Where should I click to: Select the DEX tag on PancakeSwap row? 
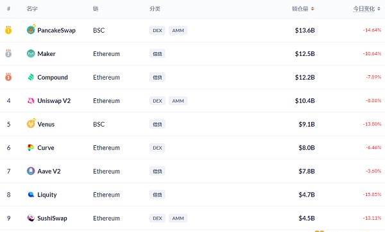157,30
